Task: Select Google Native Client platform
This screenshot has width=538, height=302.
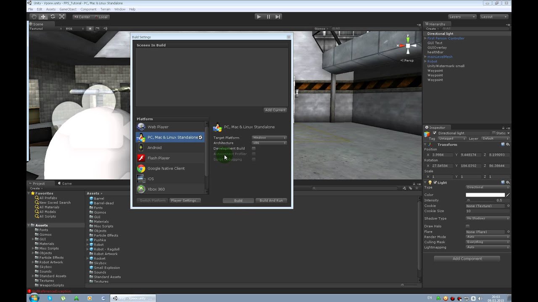Action: [170, 168]
